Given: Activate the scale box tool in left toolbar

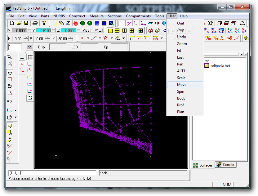Looking at the screenshot, I should coord(10,79).
